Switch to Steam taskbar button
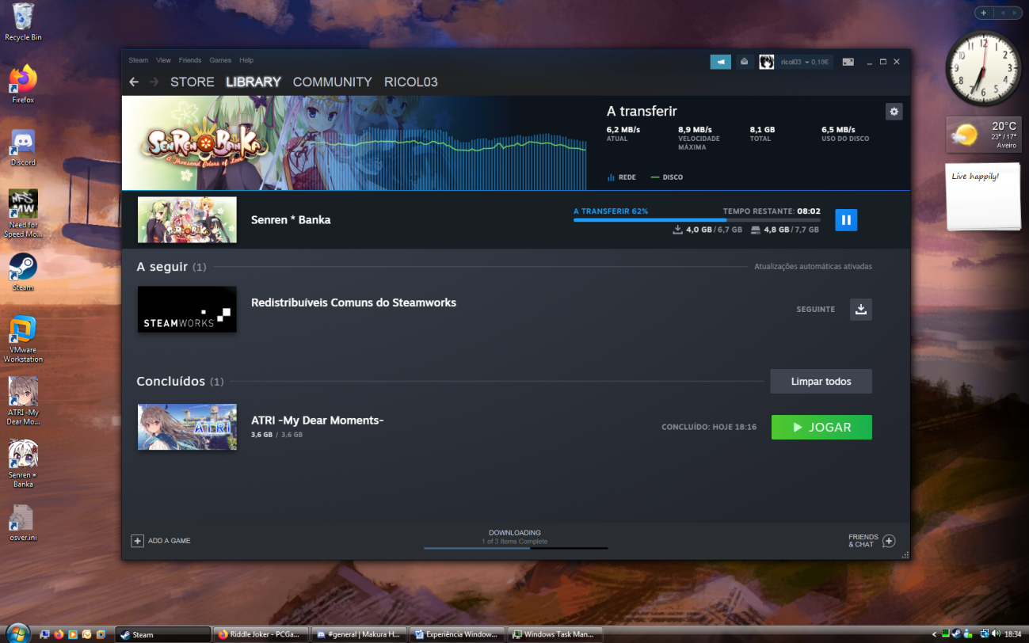The image size is (1029, 643). 163,634
